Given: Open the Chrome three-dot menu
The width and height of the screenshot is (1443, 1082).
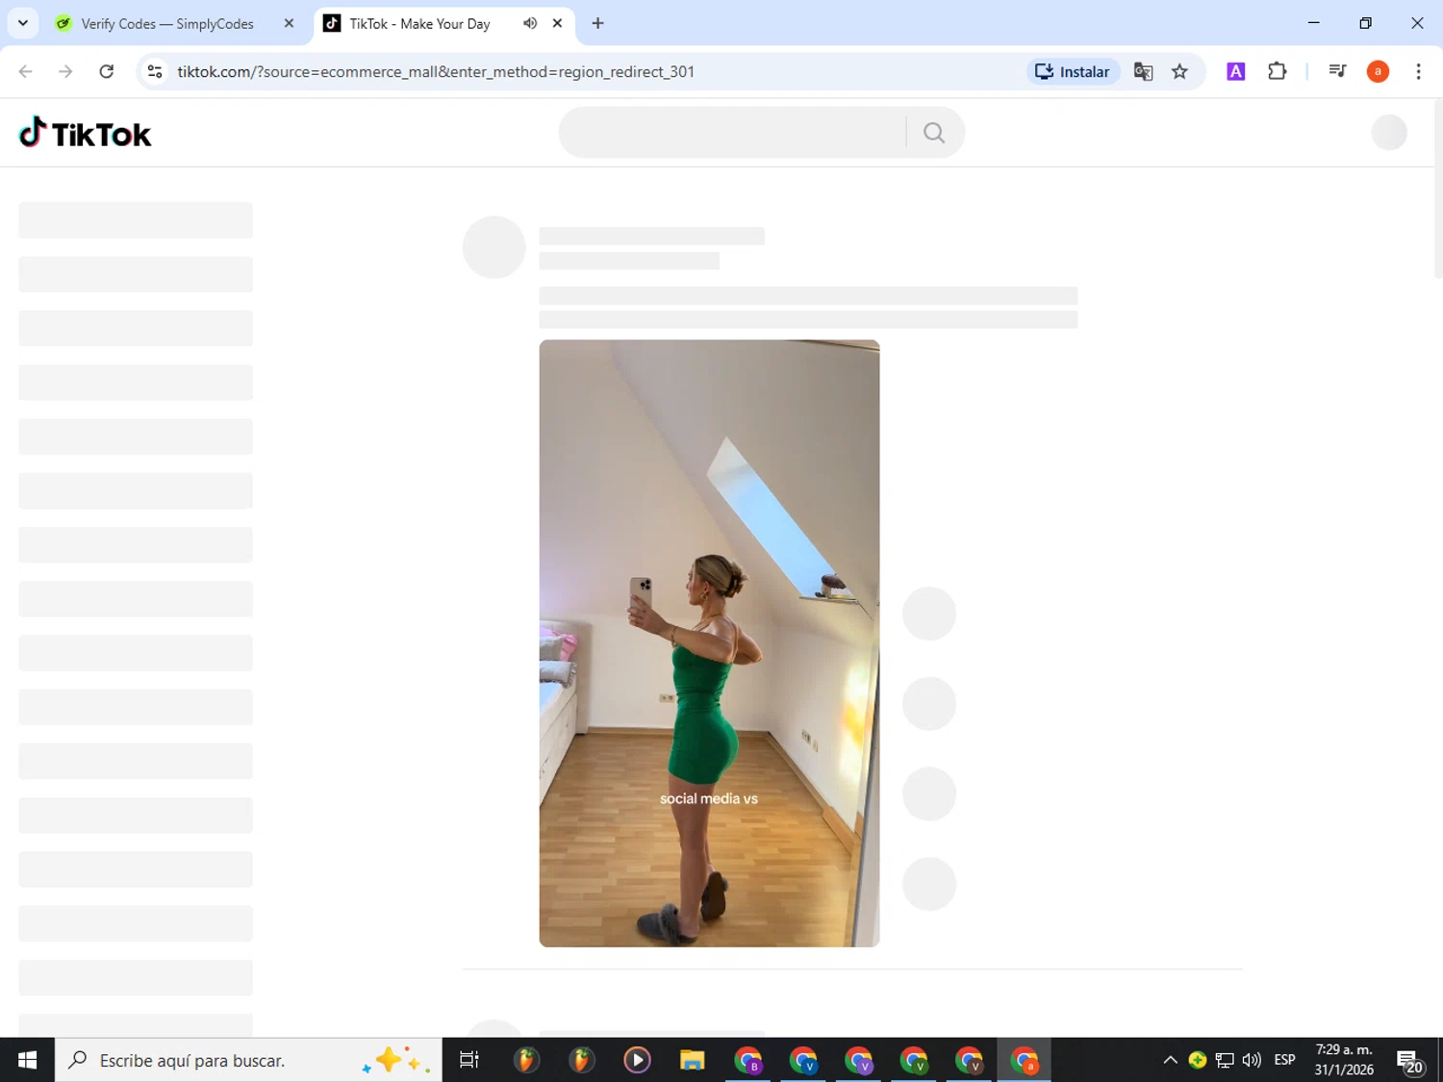Looking at the screenshot, I should coord(1418,71).
